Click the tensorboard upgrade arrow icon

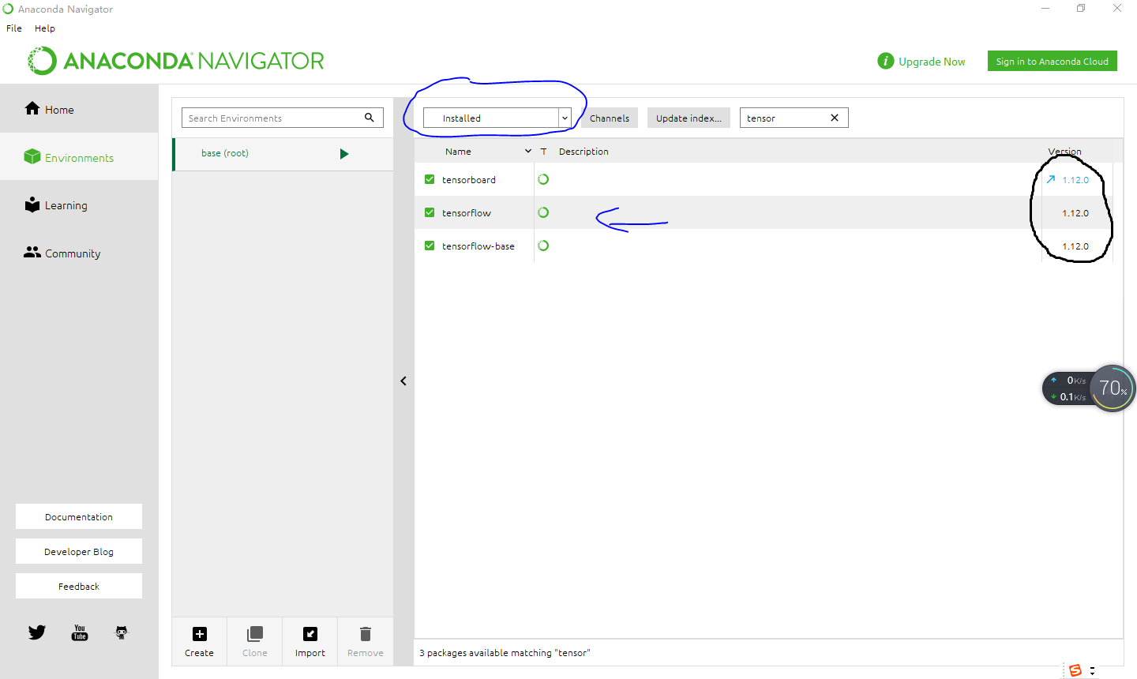(x=1051, y=179)
